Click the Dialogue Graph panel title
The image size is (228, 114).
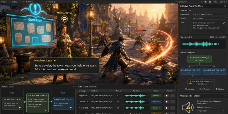[8, 87]
